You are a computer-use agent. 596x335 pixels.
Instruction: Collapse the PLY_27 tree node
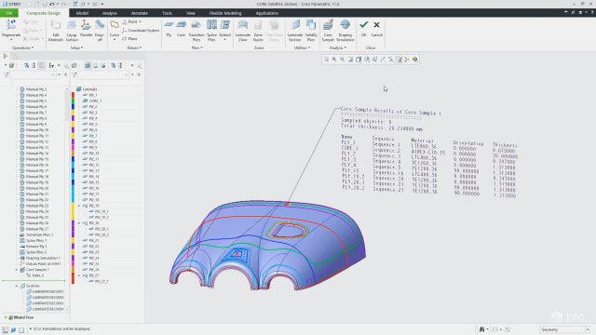click(79, 275)
